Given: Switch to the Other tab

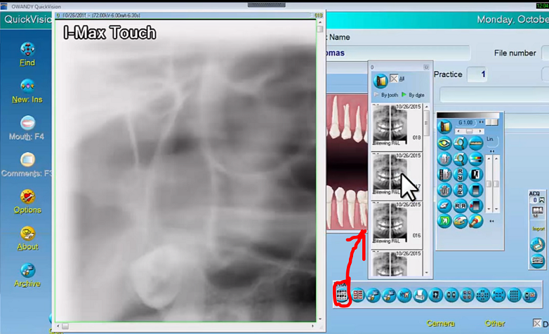Looking at the screenshot, I should click(494, 323).
